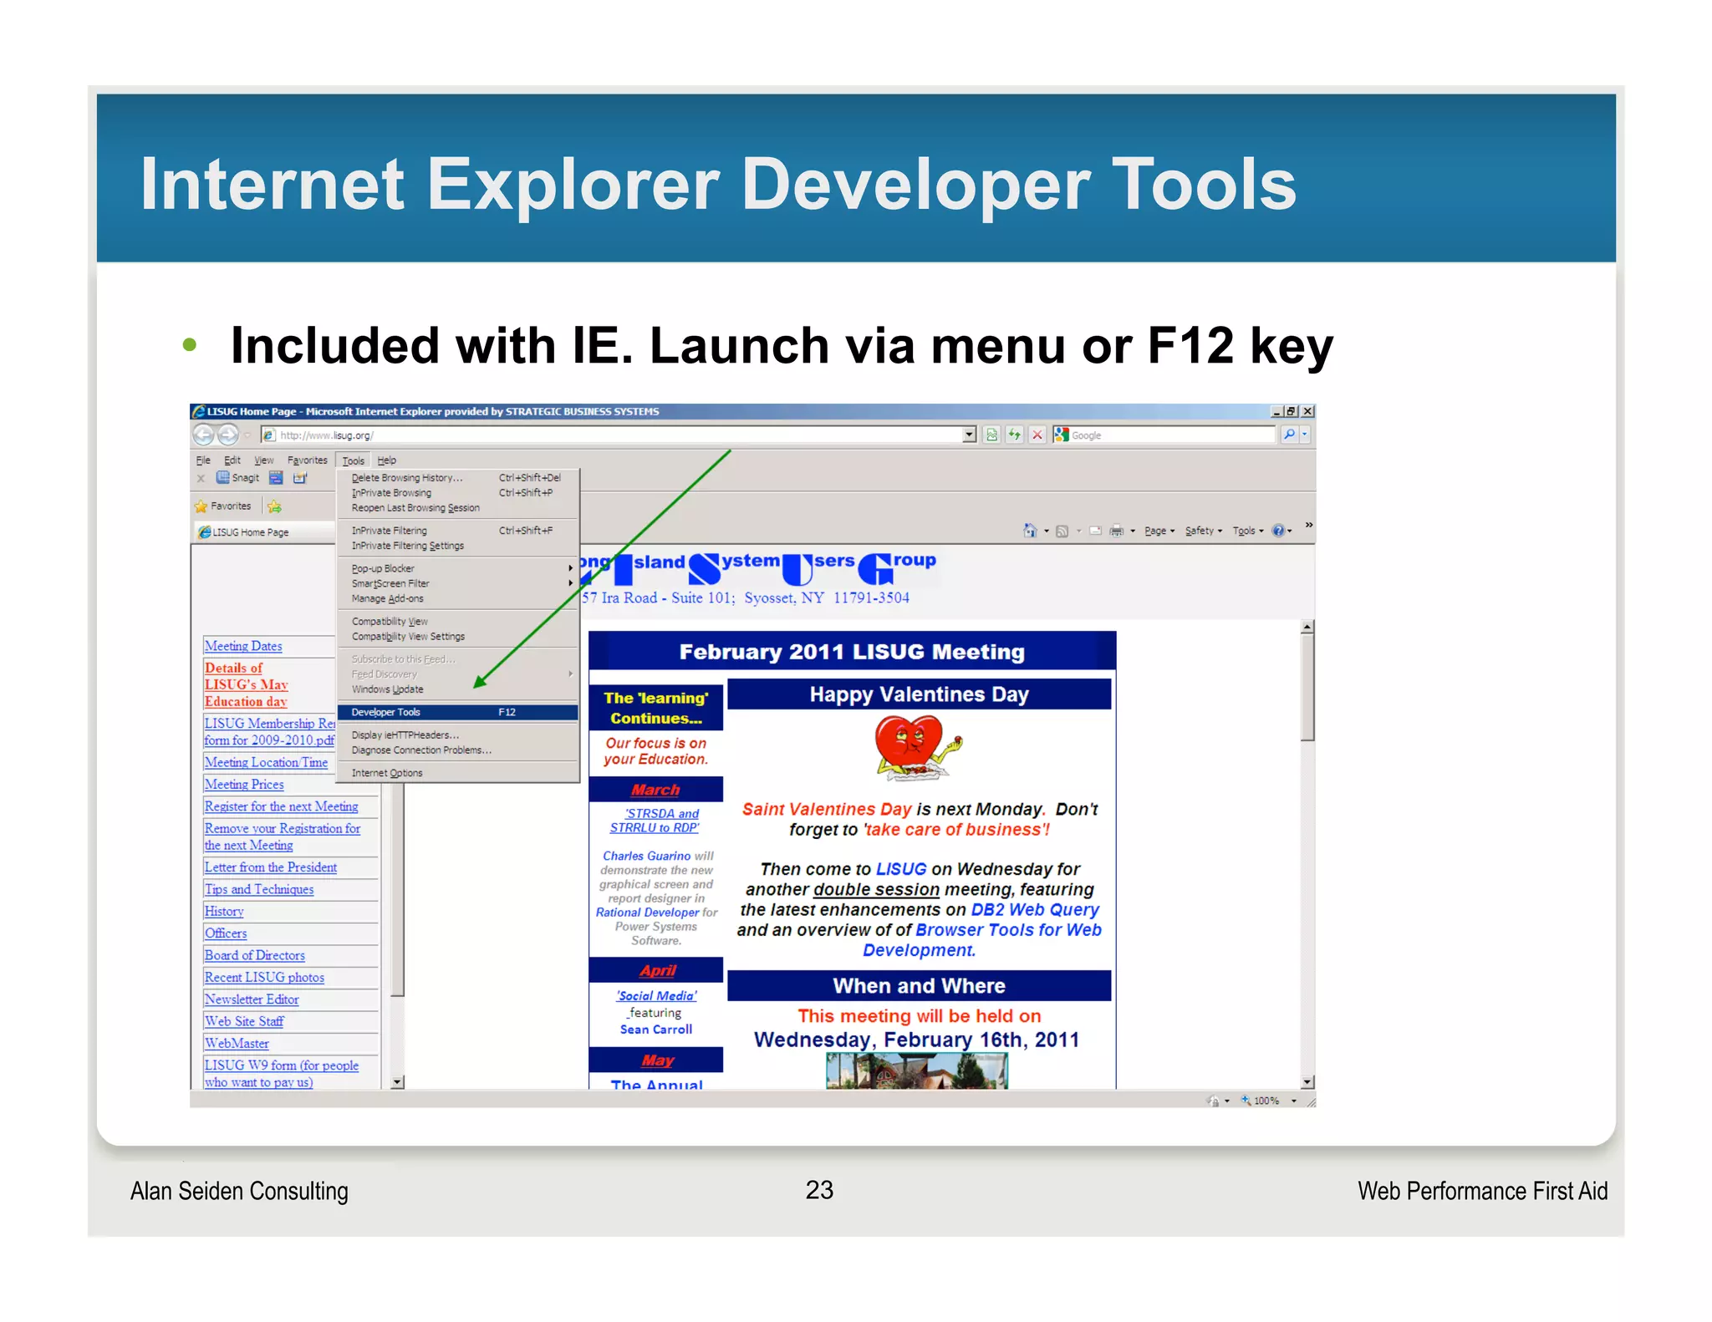Click the Print icon in command bar
Screen dimensions: 1712x1322
pyautogui.click(x=1116, y=531)
